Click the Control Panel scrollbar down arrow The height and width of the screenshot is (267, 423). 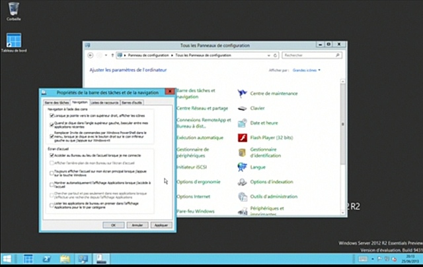point(343,213)
